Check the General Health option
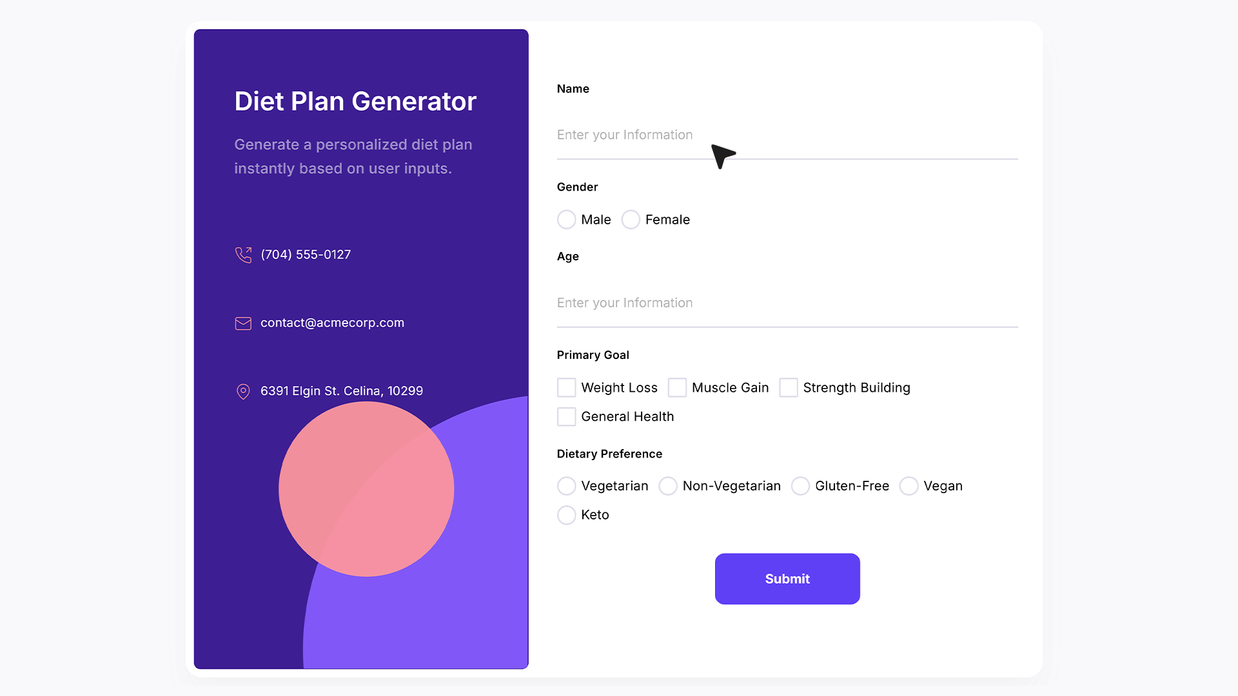Image resolution: width=1238 pixels, height=696 pixels. click(x=566, y=417)
